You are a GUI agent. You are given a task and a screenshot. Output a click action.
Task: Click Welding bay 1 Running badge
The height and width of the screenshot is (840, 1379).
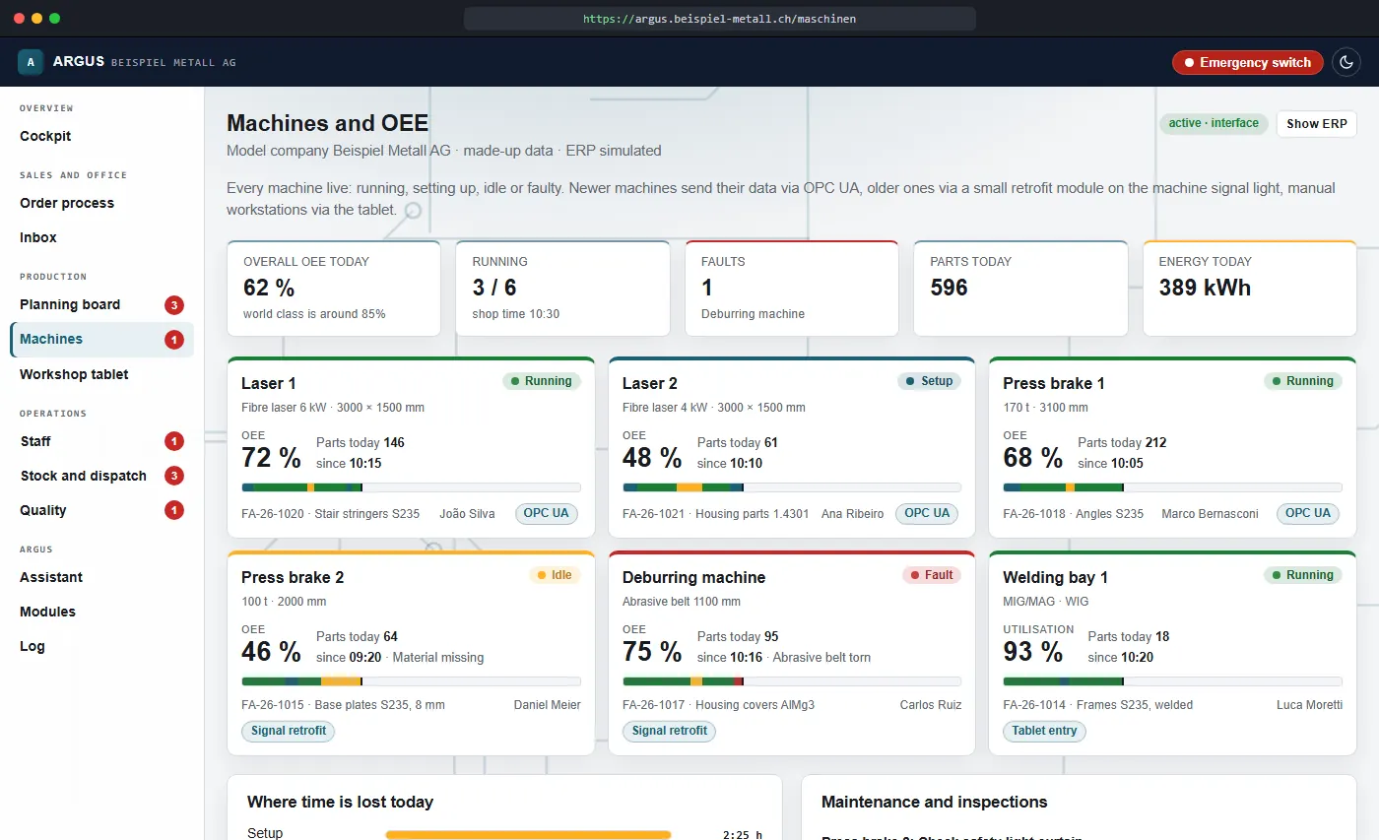1303,575
